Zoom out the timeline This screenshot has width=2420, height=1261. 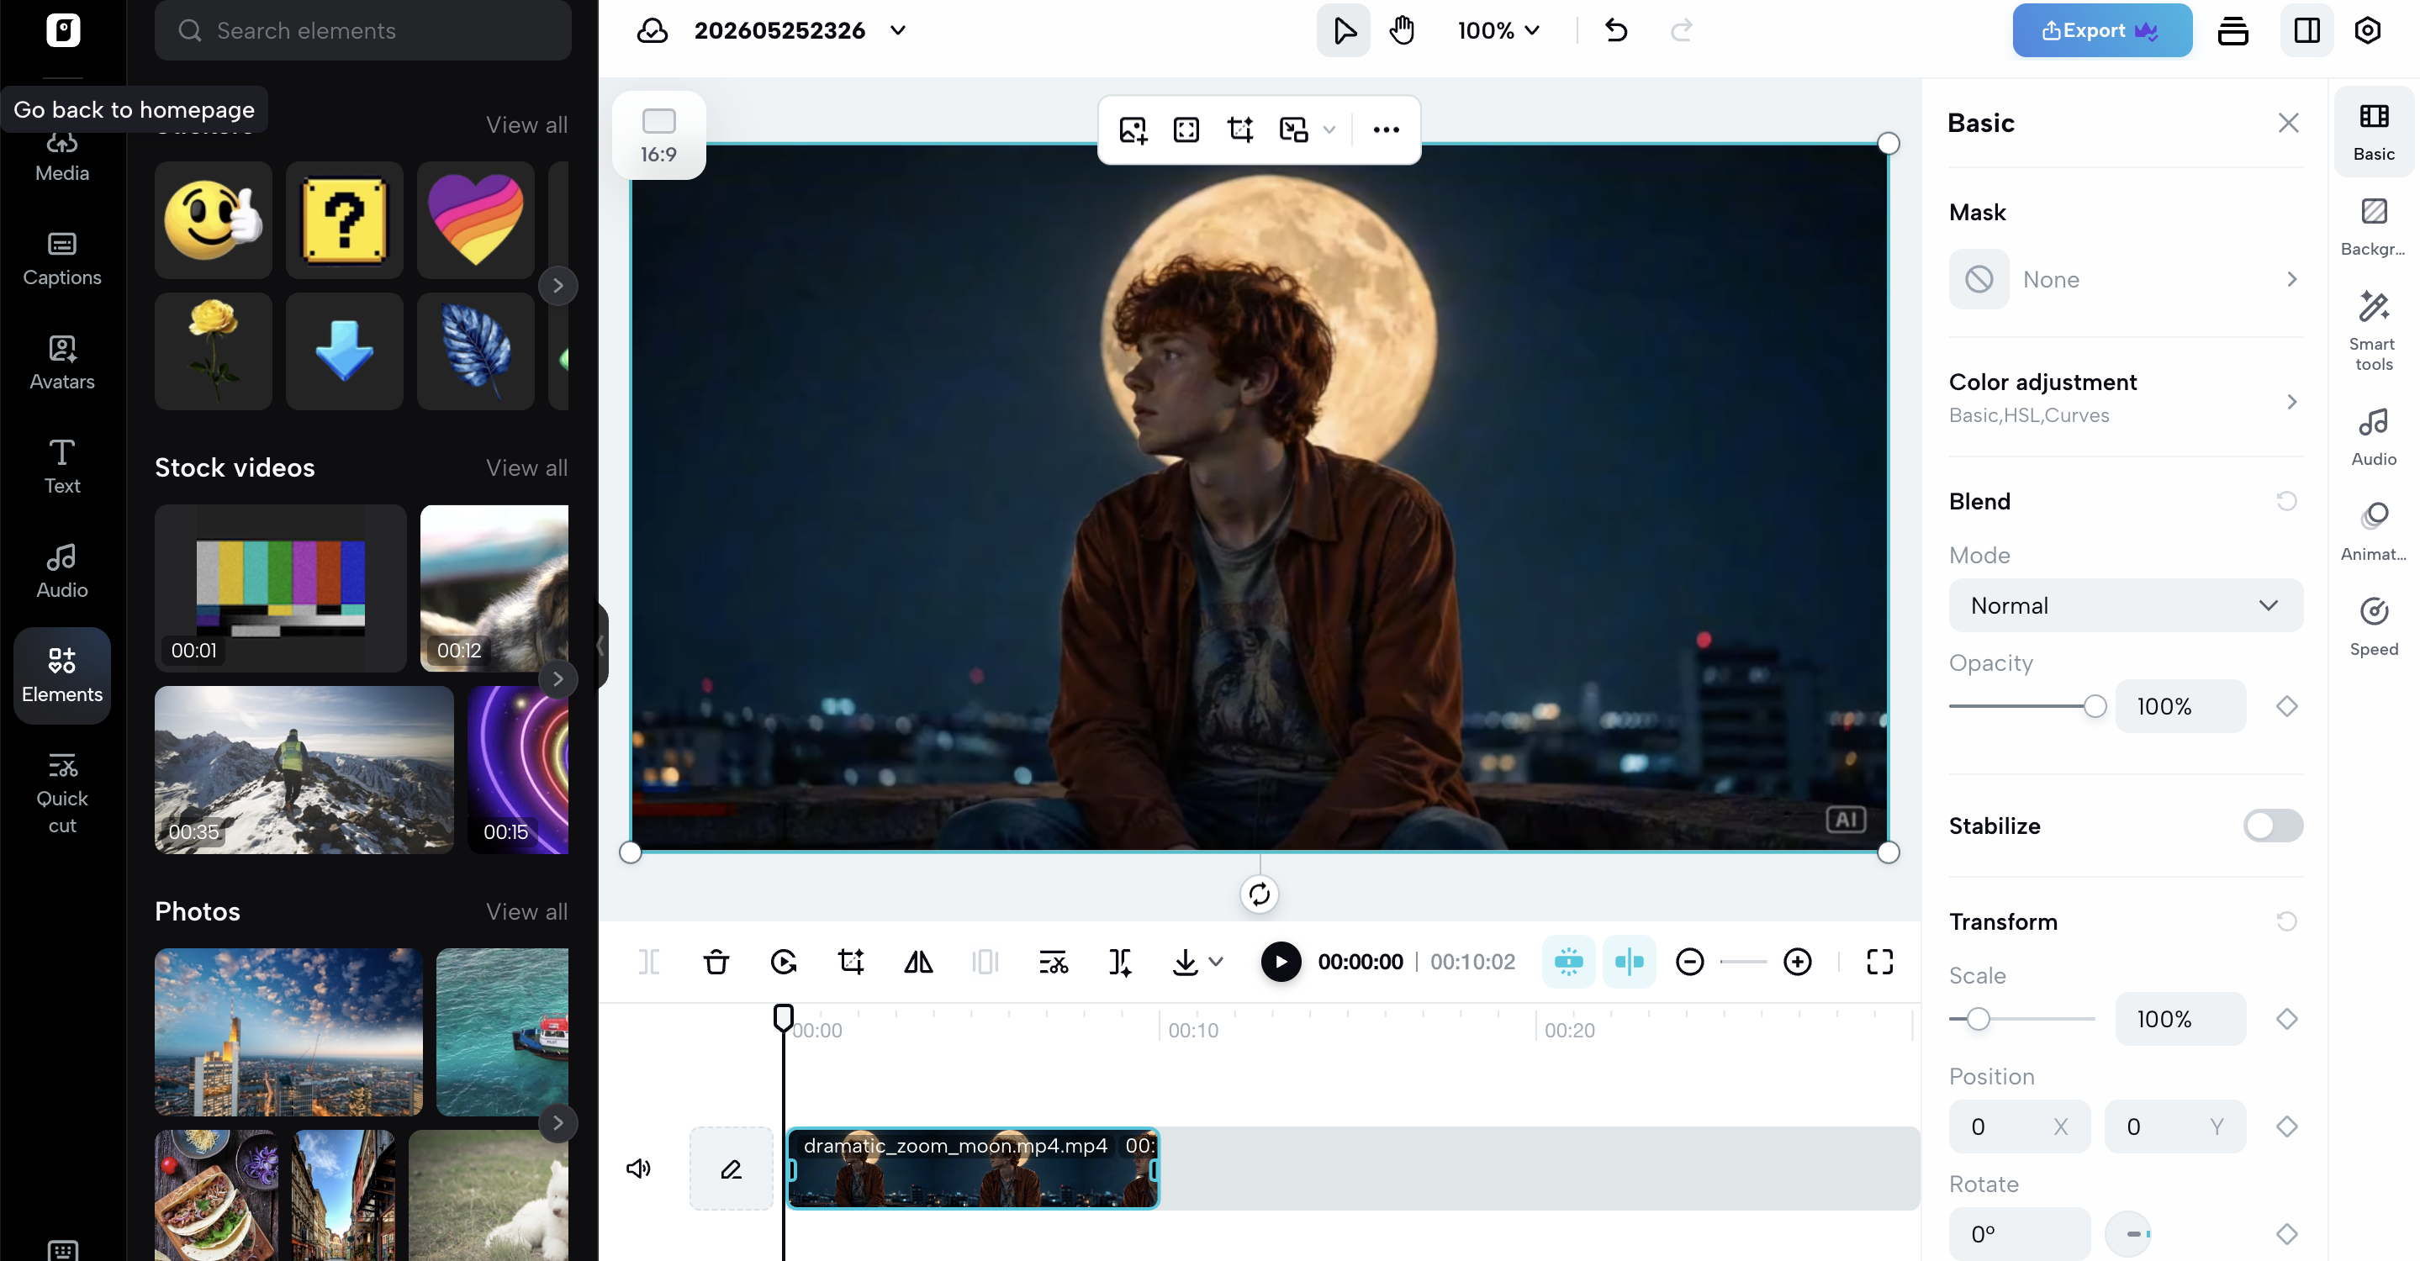[1689, 962]
